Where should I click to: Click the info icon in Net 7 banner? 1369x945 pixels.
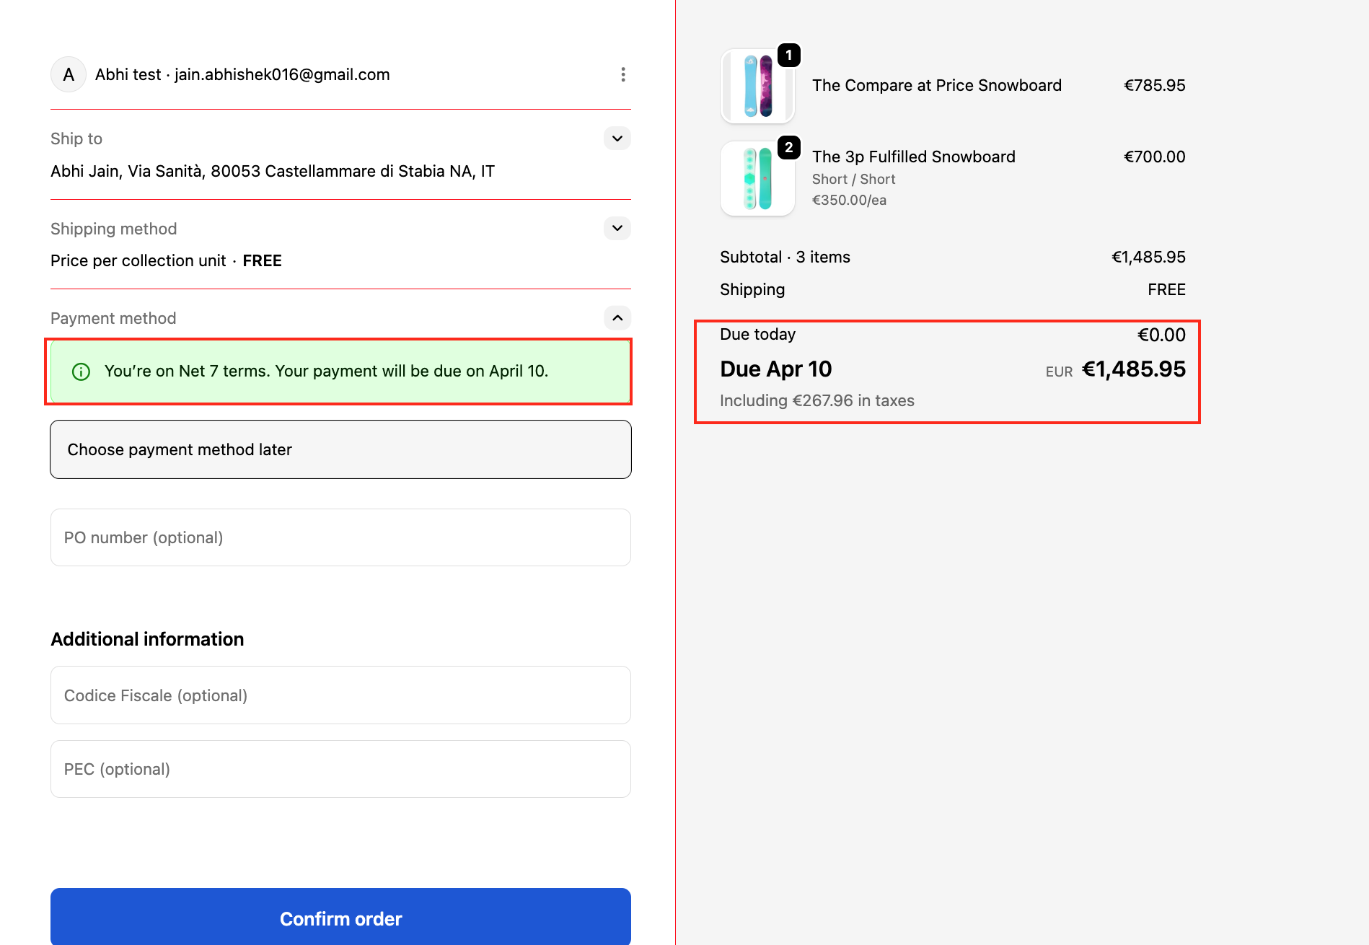(x=82, y=372)
